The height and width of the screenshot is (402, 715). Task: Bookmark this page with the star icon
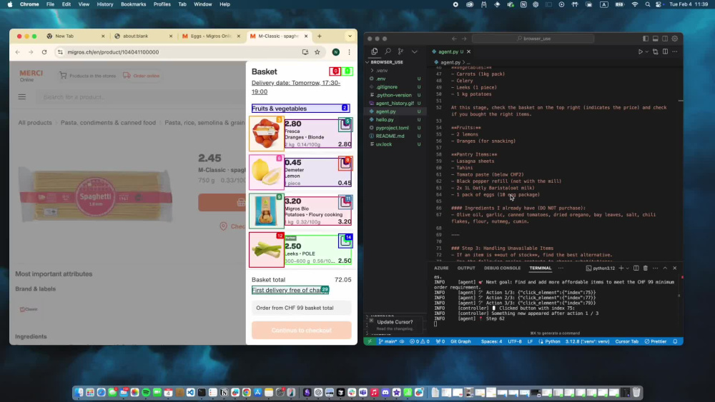point(317,52)
